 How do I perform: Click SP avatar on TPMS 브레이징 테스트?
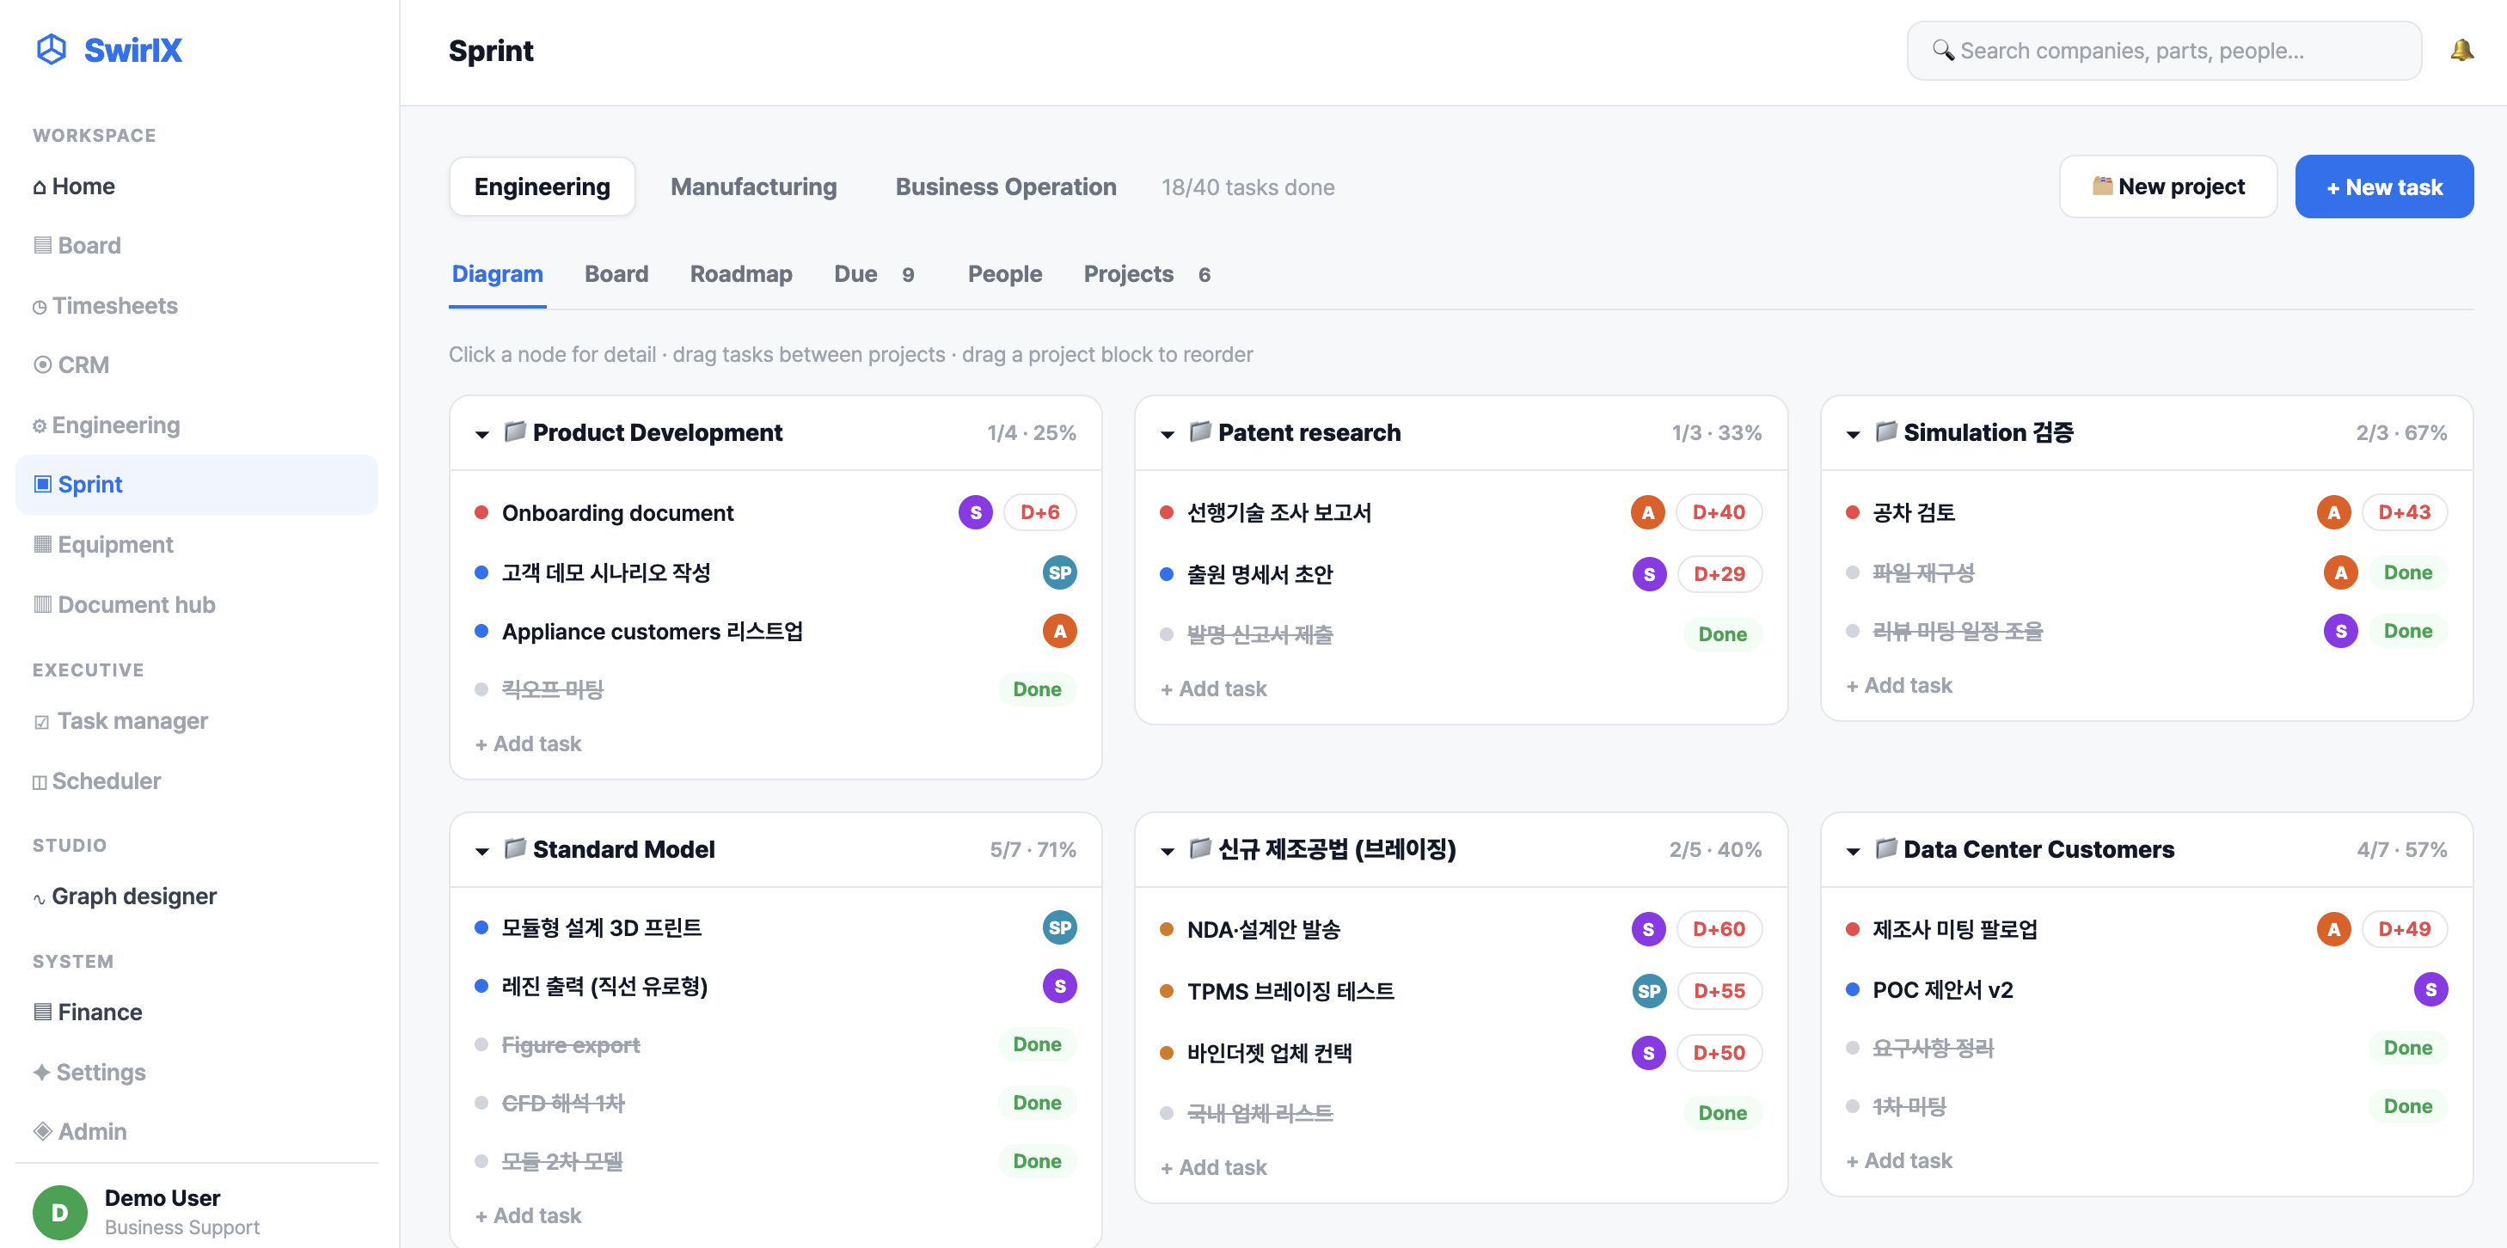[x=1649, y=991]
